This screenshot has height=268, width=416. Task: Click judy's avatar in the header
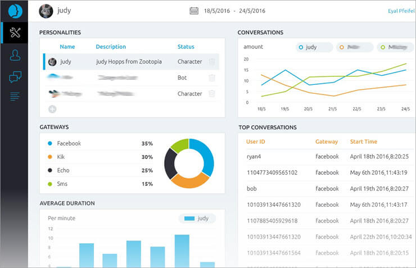46,11
